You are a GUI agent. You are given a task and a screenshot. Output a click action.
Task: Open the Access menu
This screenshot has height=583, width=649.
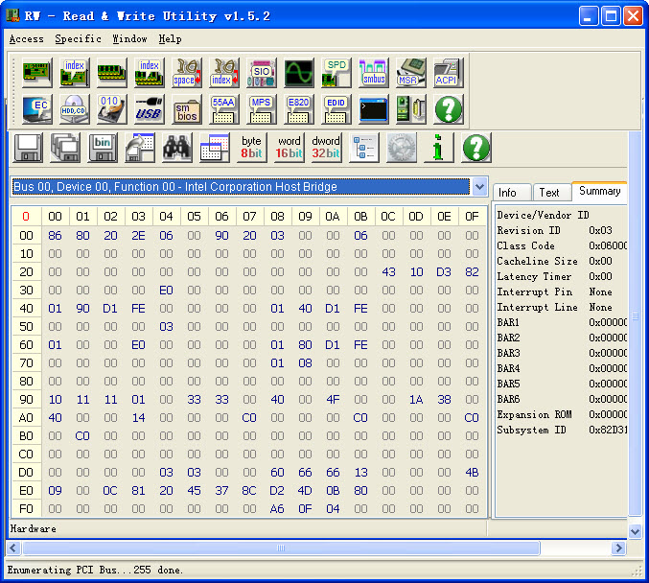[x=26, y=39]
